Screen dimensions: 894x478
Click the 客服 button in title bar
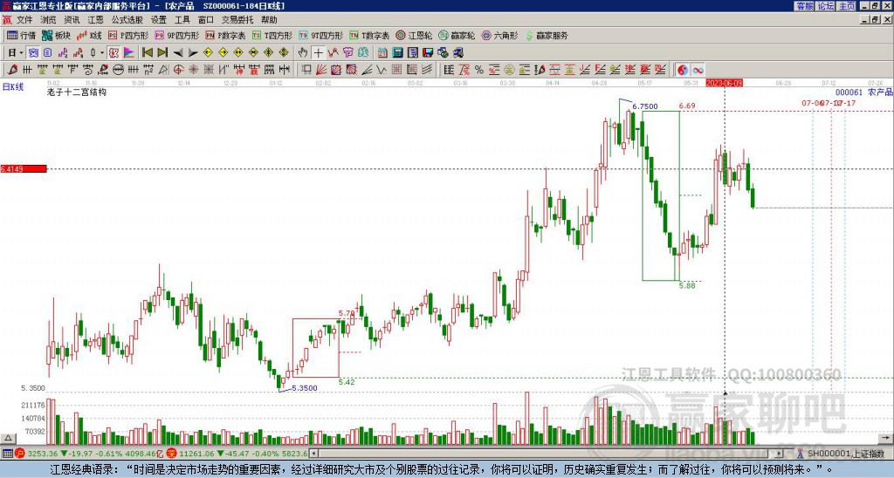(804, 6)
